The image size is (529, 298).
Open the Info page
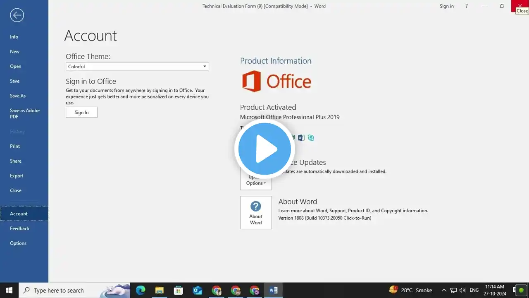pos(14,37)
